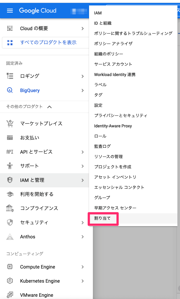Open ポリシーに関するトラブルシューティング

pos(133,33)
